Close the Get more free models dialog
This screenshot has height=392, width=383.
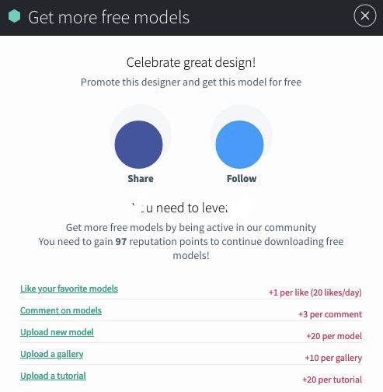pyautogui.click(x=365, y=16)
